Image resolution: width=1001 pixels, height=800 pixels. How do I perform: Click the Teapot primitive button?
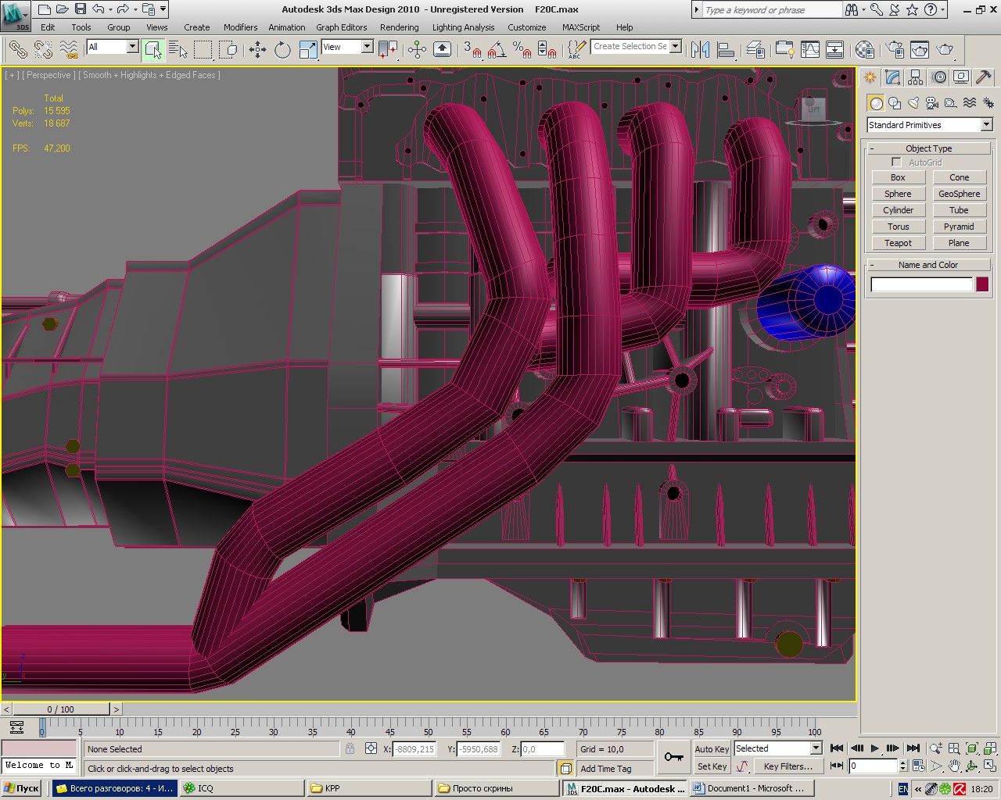point(898,243)
